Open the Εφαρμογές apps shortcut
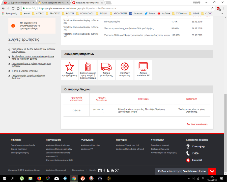 tap(9, 13)
